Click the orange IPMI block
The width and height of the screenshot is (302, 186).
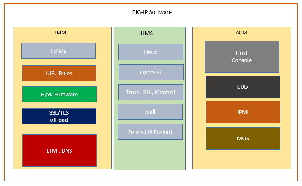243,112
